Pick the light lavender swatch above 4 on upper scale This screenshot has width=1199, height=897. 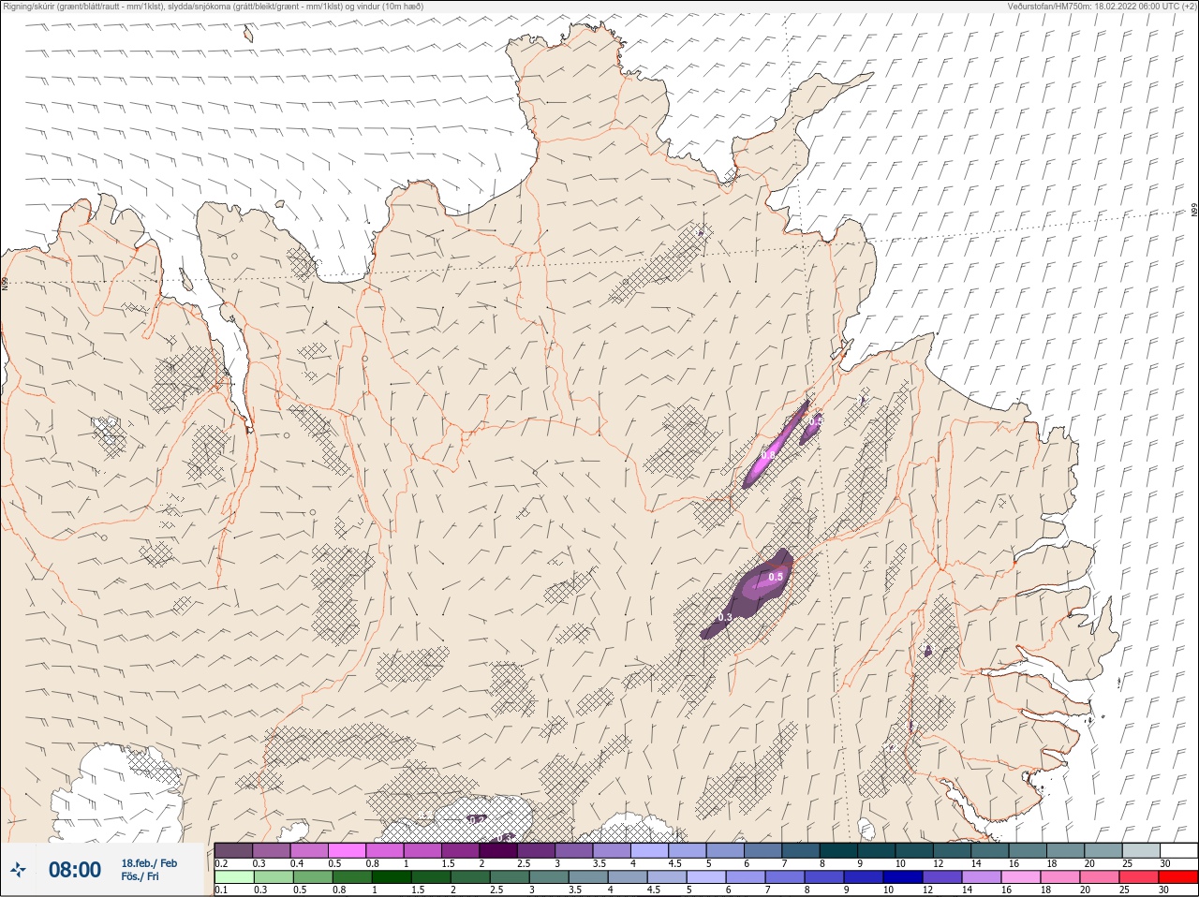point(649,850)
